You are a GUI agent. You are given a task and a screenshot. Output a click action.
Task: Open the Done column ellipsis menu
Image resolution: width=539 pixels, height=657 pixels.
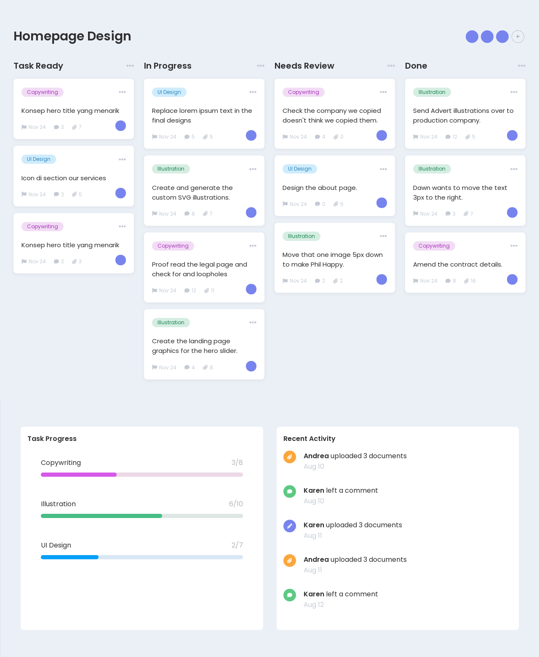point(522,66)
